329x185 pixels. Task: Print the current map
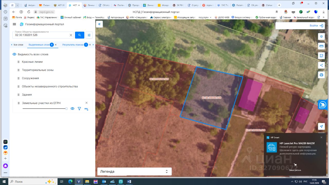click(x=321, y=75)
